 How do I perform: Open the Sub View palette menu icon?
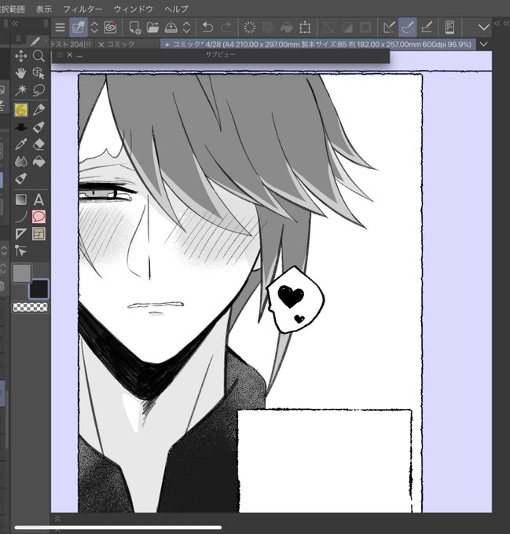60,55
